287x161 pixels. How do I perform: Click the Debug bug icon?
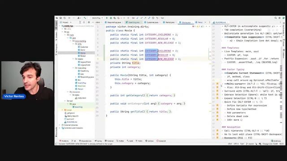[x=111, y=18]
